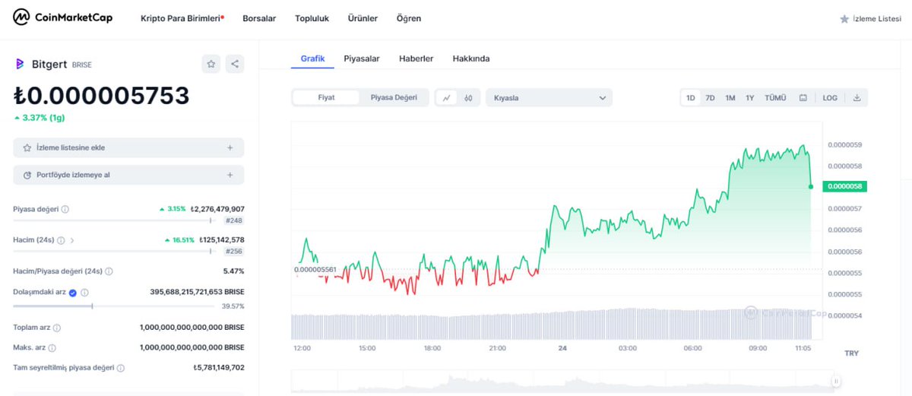Set chart range to TÜMÜ
The height and width of the screenshot is (396, 912).
click(775, 98)
